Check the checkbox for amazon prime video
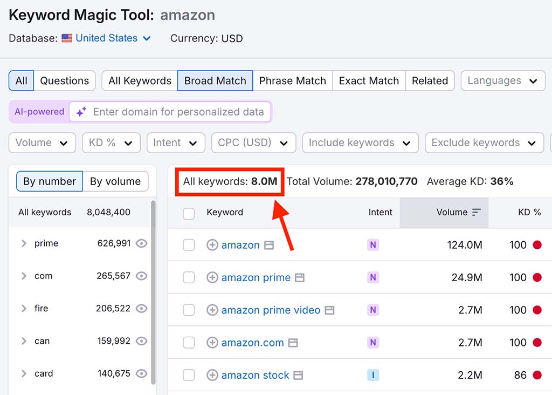 click(189, 310)
